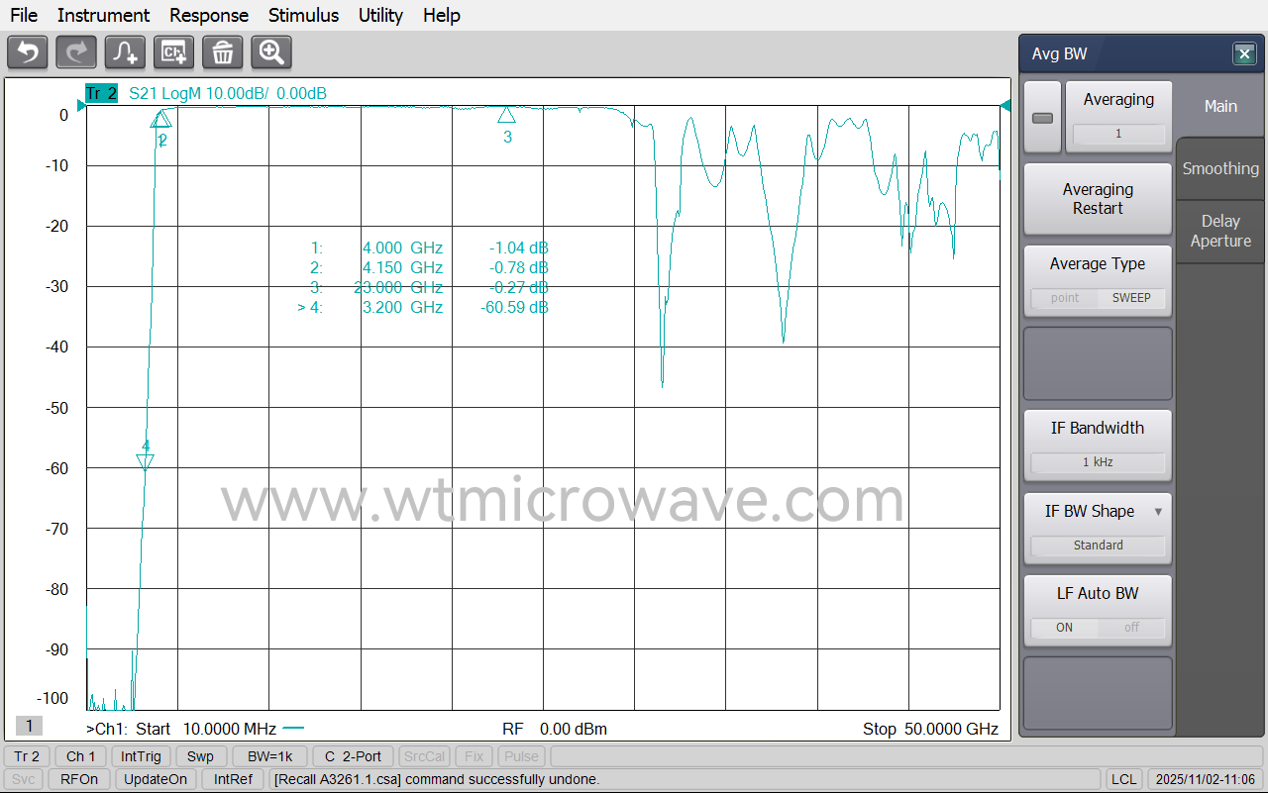Click the Delete trash toolbar icon
The width and height of the screenshot is (1268, 793).
point(222,52)
